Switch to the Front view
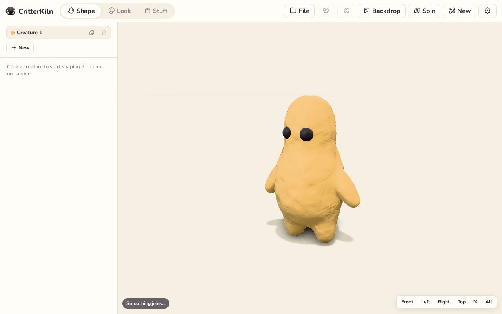The image size is (502, 314). [x=407, y=302]
